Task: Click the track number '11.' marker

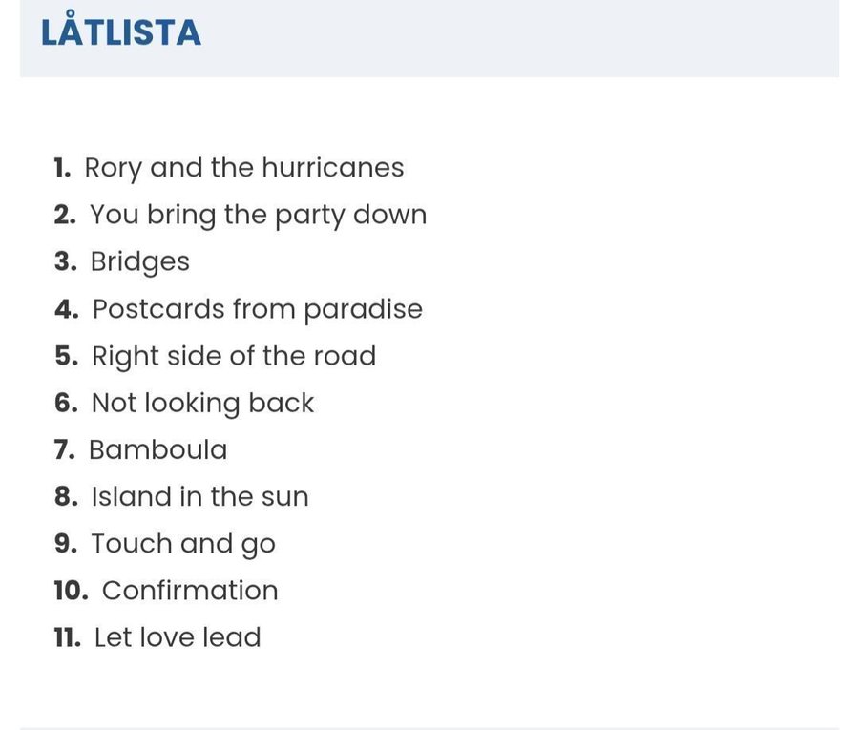Action: pyautogui.click(x=68, y=637)
